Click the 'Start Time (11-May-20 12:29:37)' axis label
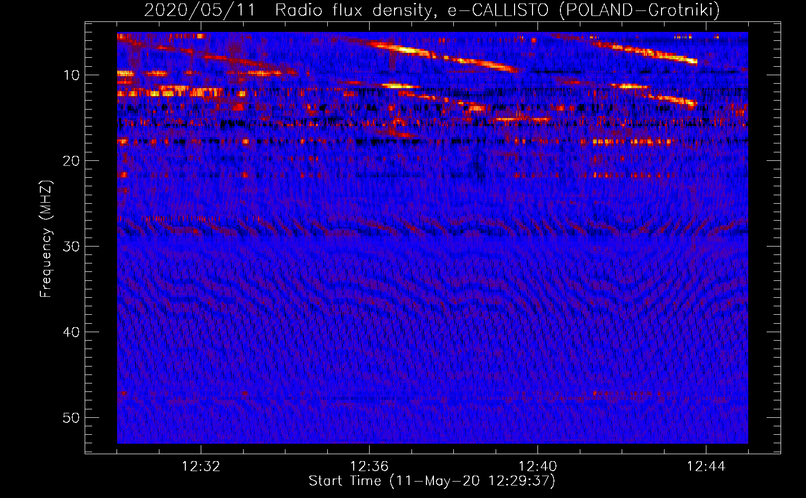 (432, 481)
